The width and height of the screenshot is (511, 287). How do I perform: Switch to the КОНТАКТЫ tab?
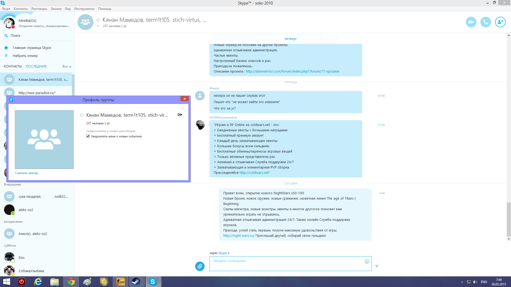pos(13,66)
